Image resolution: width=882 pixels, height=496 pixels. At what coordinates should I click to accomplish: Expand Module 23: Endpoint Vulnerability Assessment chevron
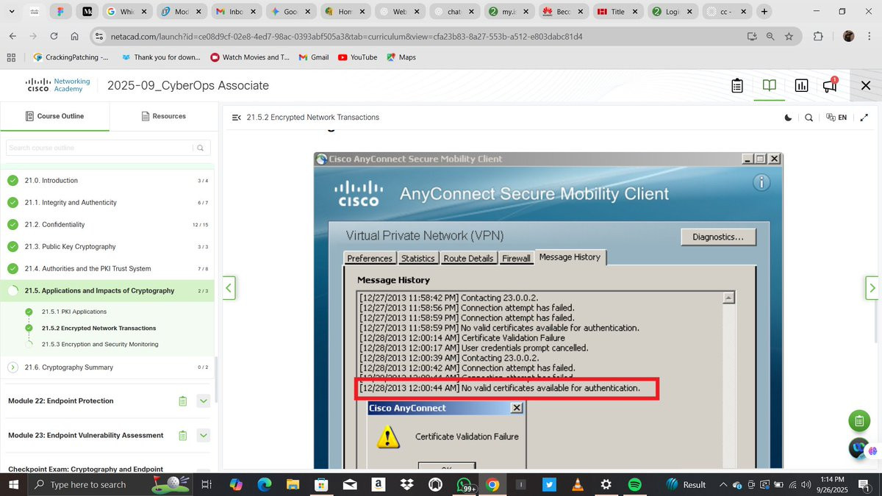(x=204, y=436)
